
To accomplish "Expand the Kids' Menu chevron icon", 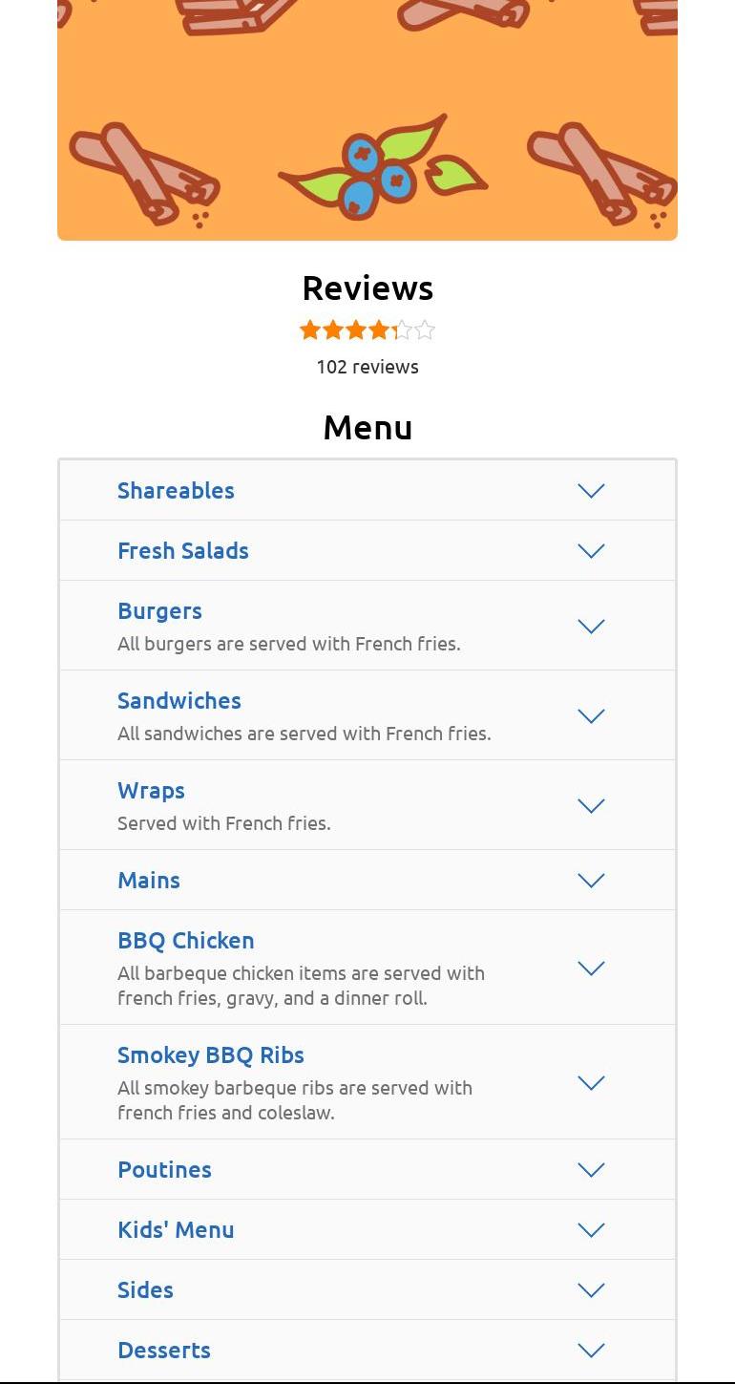I will click(x=592, y=1230).
